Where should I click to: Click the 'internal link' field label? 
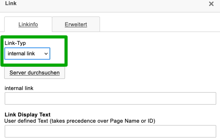19,88
